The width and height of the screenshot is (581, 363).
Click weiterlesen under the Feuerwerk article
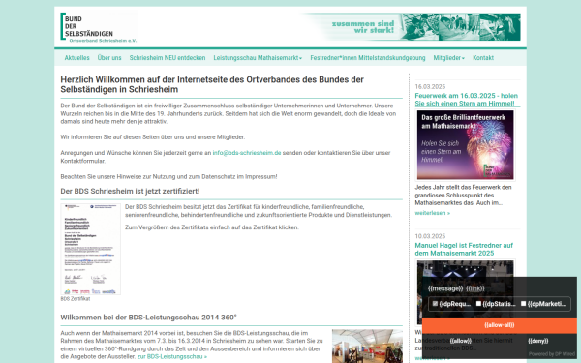433,213
